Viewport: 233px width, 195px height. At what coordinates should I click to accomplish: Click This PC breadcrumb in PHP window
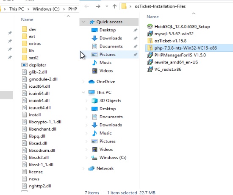pyautogui.click(x=17, y=9)
